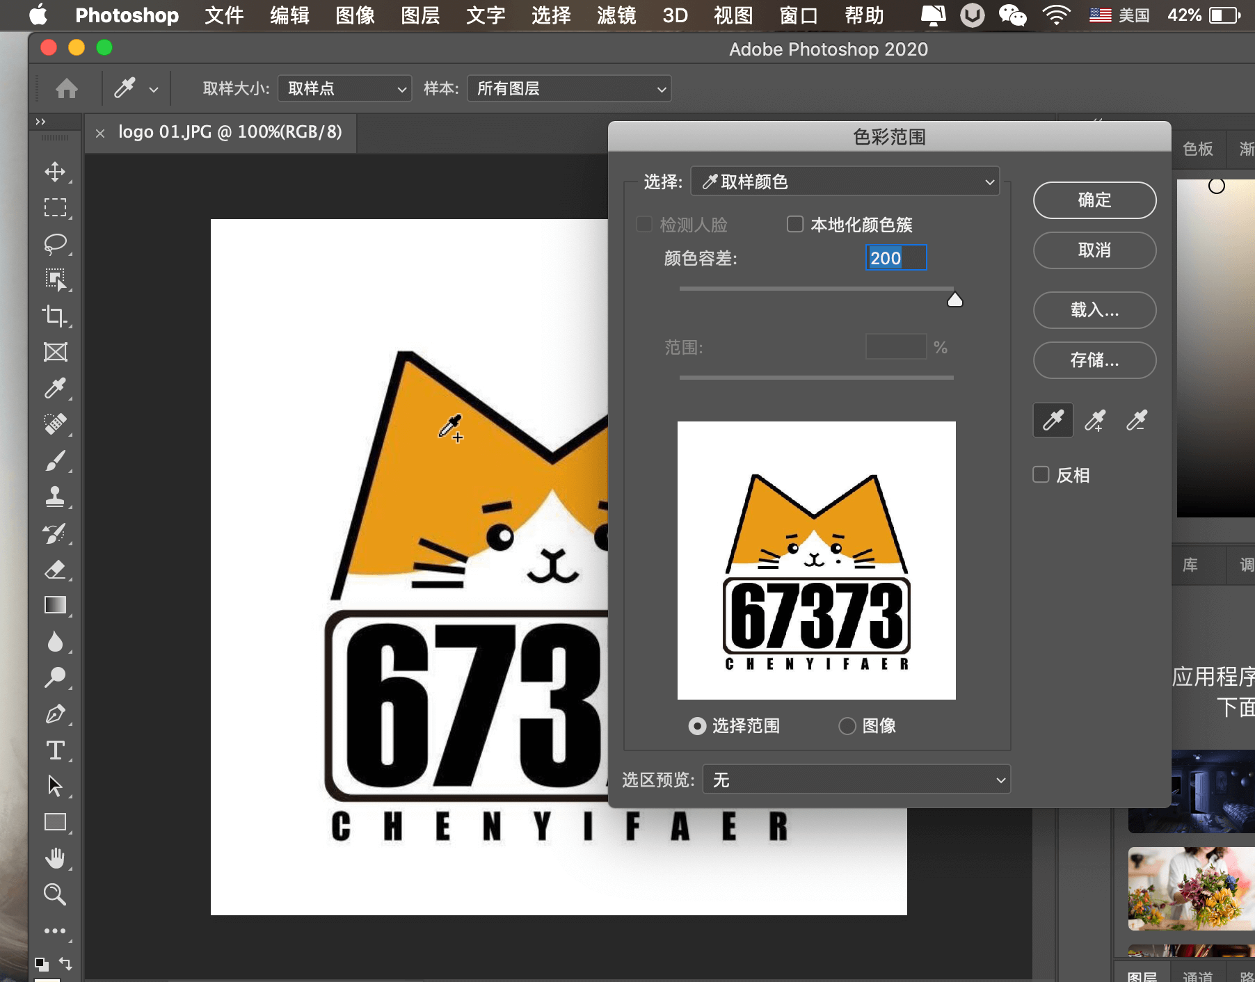Select the Dodge tool
This screenshot has height=982, width=1255.
pyautogui.click(x=55, y=677)
